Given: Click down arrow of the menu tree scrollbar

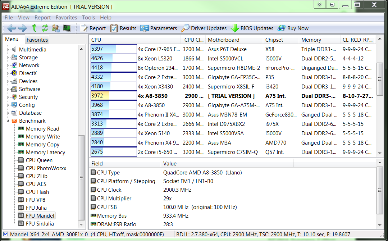Looking at the screenshot, I should [81, 224].
